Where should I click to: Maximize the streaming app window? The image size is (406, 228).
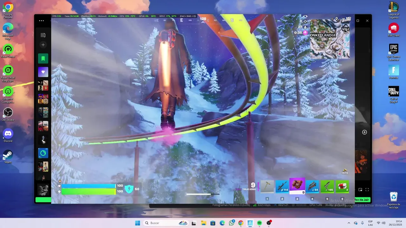(x=358, y=21)
